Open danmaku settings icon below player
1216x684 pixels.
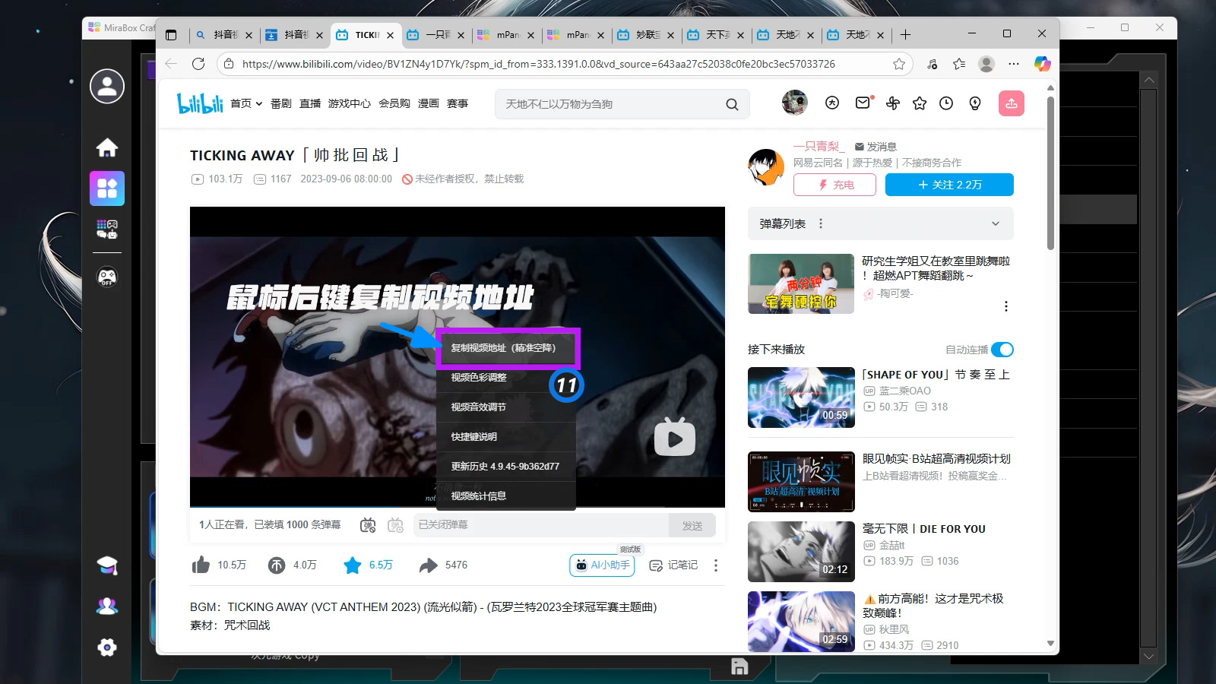click(x=395, y=525)
